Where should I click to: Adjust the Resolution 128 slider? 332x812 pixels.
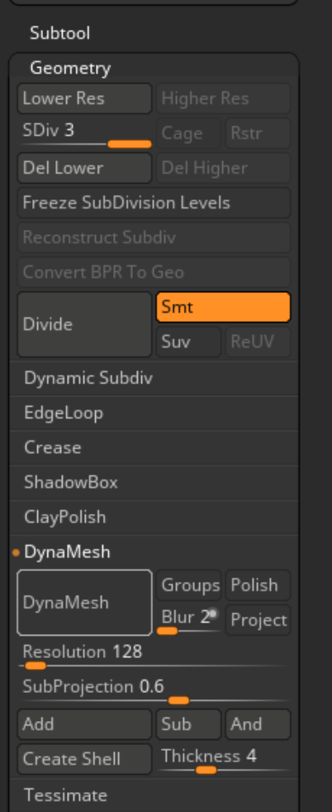154,656
